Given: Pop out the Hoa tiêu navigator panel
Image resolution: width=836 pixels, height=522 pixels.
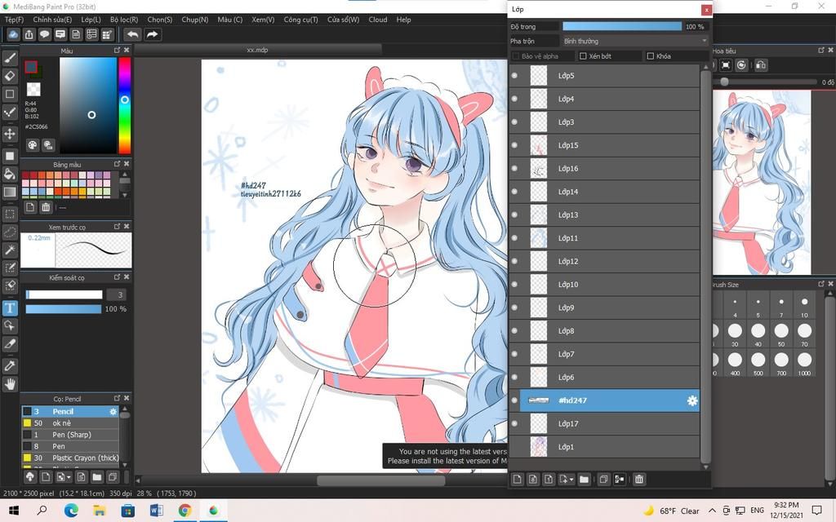Looking at the screenshot, I should (x=821, y=50).
